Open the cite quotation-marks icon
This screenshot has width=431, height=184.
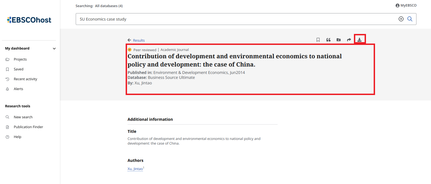pos(328,40)
